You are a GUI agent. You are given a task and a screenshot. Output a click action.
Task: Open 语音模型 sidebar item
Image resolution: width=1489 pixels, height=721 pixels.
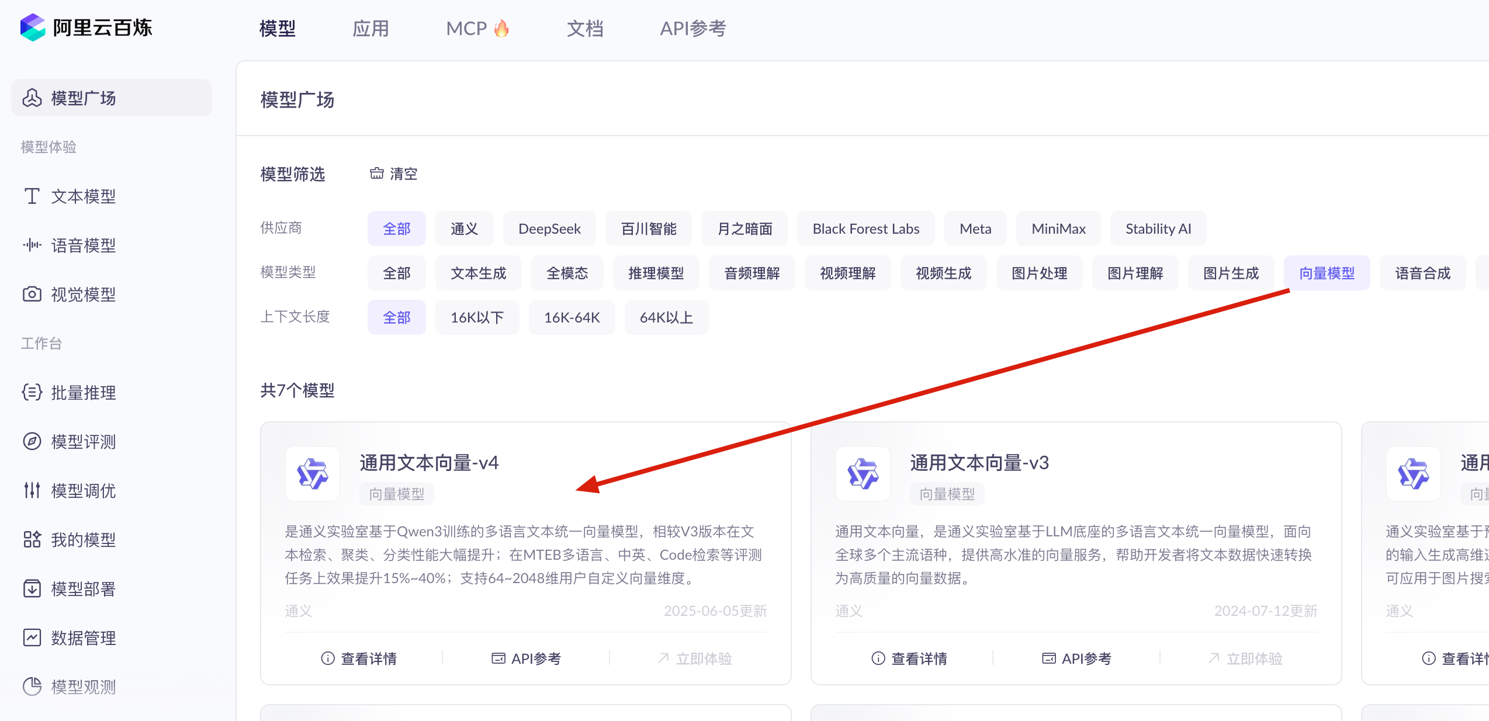(x=83, y=245)
